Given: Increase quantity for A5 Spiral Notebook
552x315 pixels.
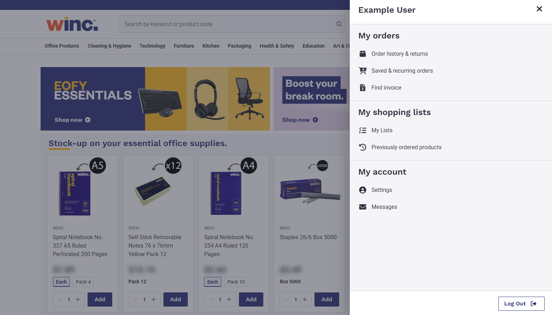Looking at the screenshot, I should (78, 299).
